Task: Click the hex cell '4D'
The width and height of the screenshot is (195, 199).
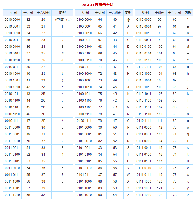Action: (115, 107)
